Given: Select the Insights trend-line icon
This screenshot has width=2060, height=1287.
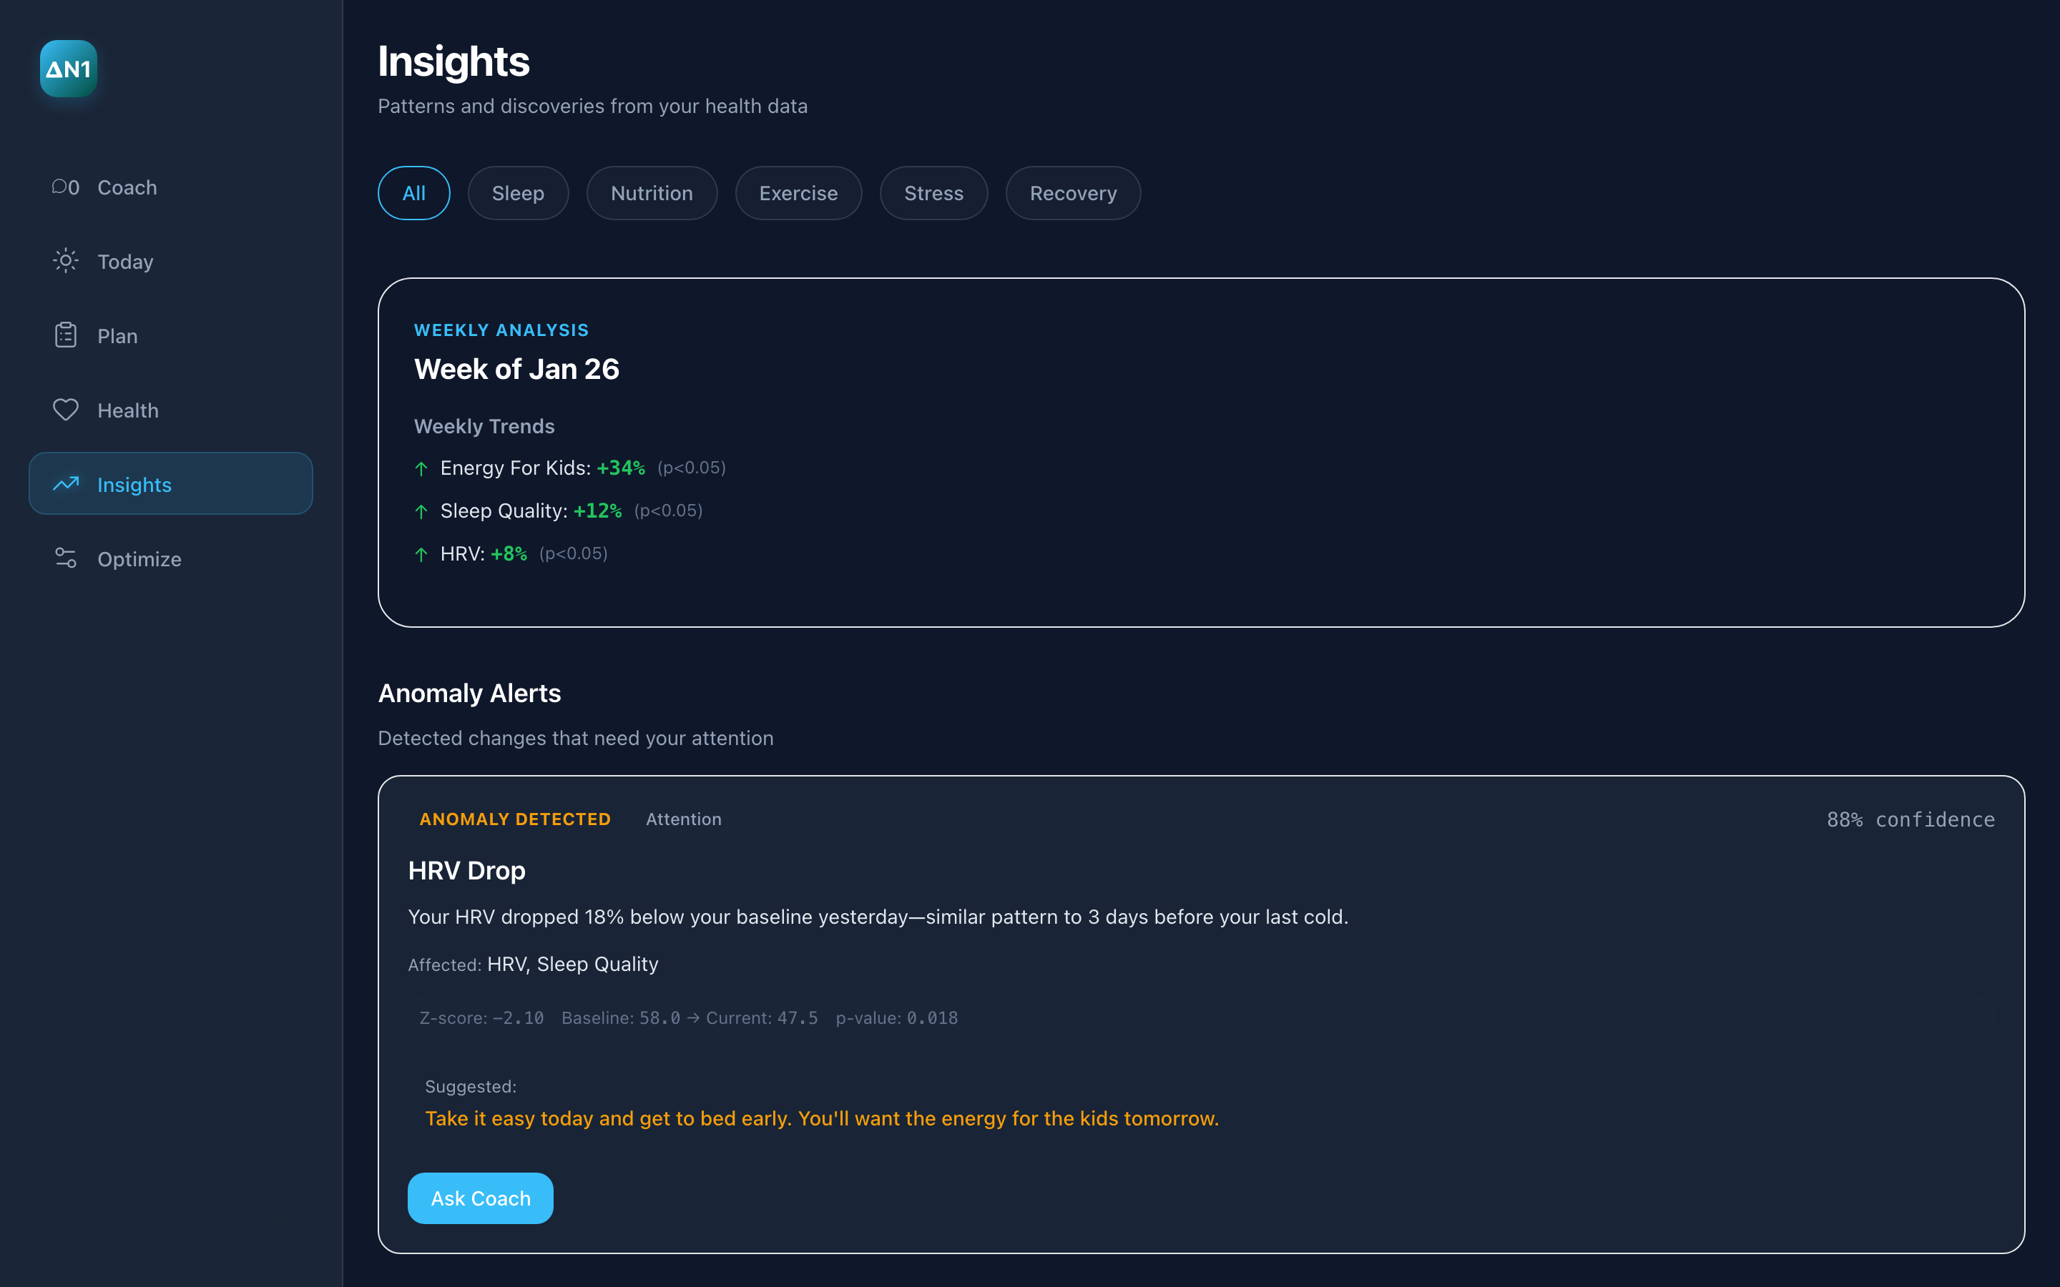Looking at the screenshot, I should pos(66,483).
